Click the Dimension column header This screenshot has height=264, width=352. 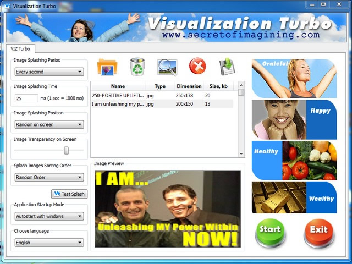point(189,86)
